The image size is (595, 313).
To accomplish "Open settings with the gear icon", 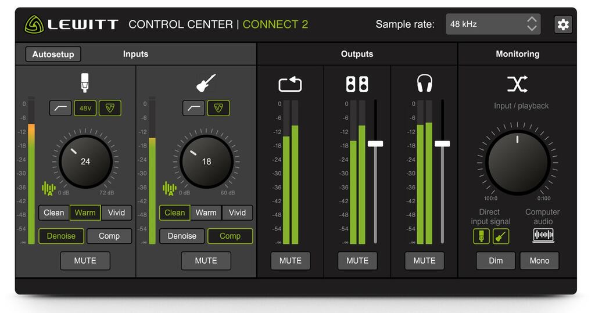I will click(562, 24).
